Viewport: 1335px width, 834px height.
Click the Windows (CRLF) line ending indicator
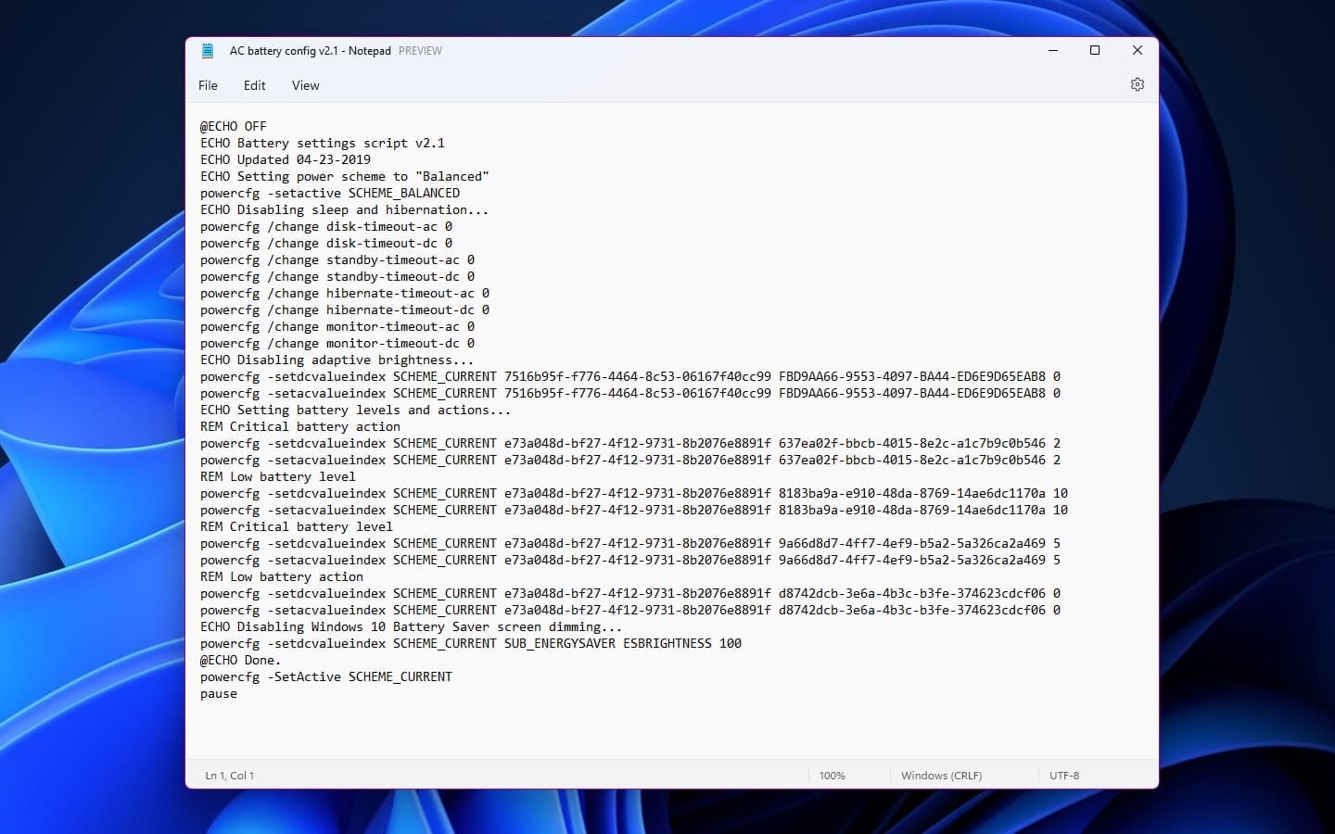(x=940, y=776)
